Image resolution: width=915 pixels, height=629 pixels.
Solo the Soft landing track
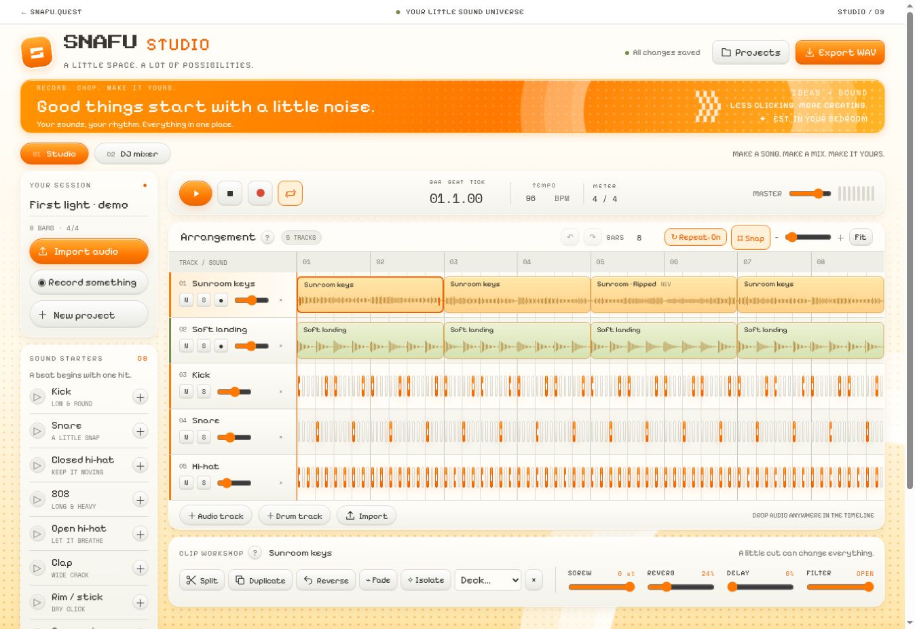[204, 346]
